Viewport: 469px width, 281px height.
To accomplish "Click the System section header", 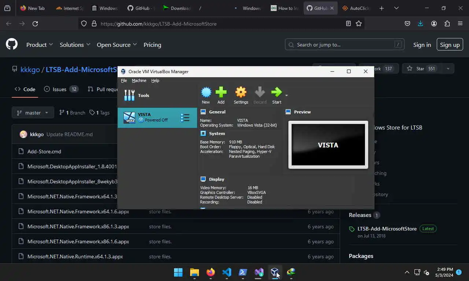I will pos(217,134).
